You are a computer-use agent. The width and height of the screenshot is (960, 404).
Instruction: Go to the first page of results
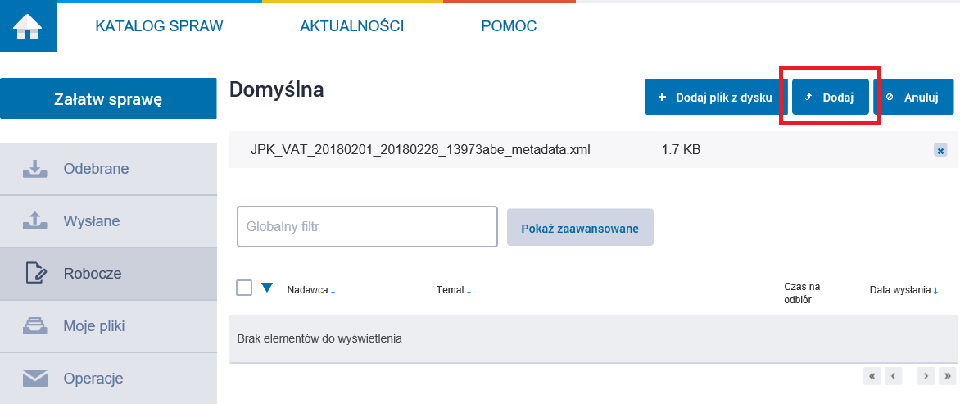[872, 376]
